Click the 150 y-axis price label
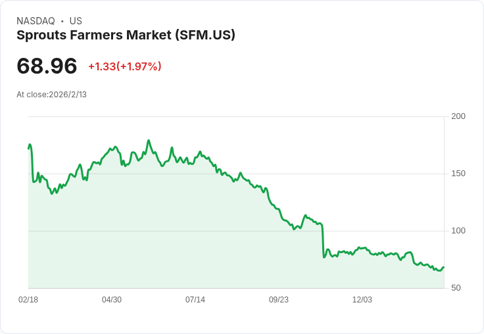 (458, 174)
